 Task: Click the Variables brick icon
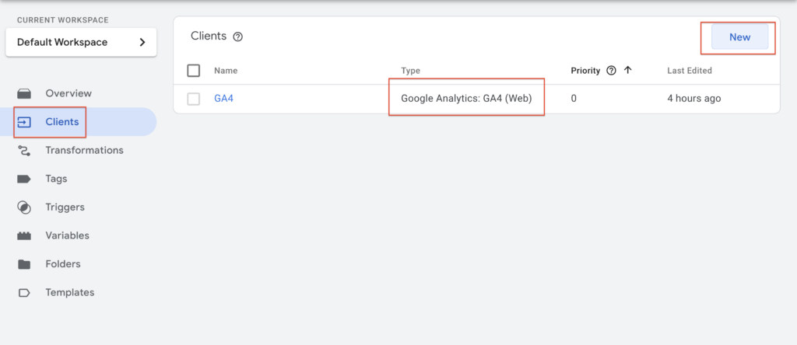(x=24, y=236)
